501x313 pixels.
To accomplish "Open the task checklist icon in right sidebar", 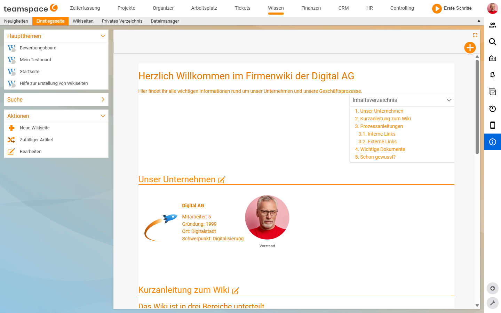I will coord(493,92).
